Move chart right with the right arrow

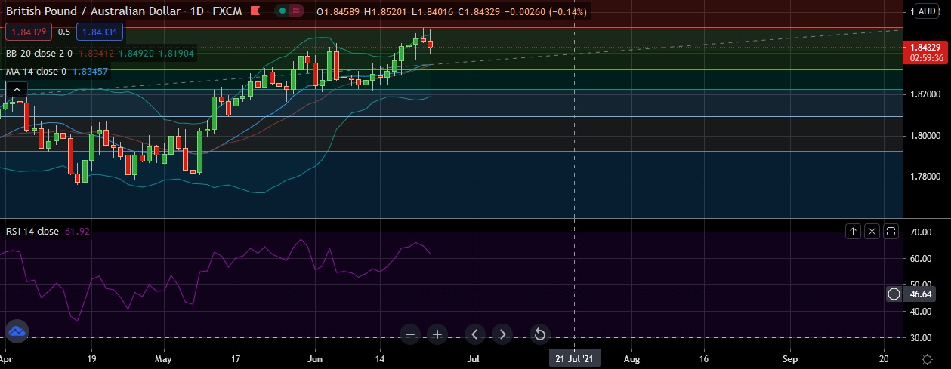pos(502,334)
